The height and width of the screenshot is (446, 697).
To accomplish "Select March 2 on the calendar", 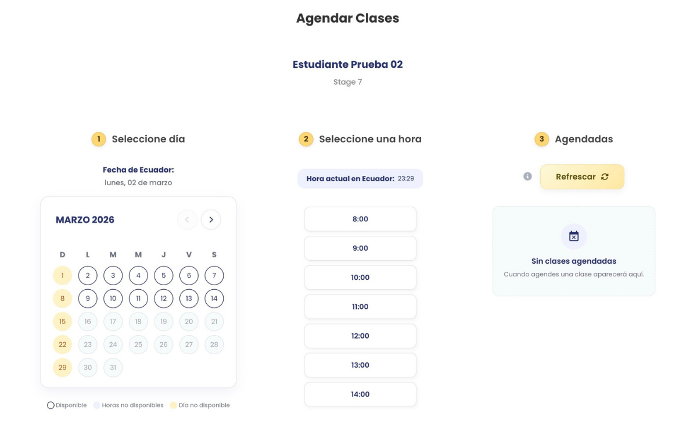I will 88,275.
